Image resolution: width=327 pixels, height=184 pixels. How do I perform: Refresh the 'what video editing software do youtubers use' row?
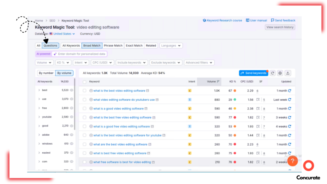tap(290, 100)
